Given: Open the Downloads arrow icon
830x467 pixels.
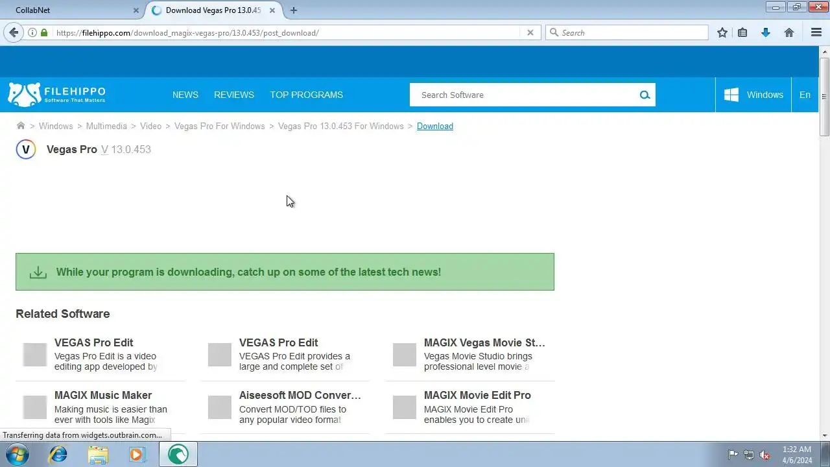Looking at the screenshot, I should click(766, 32).
